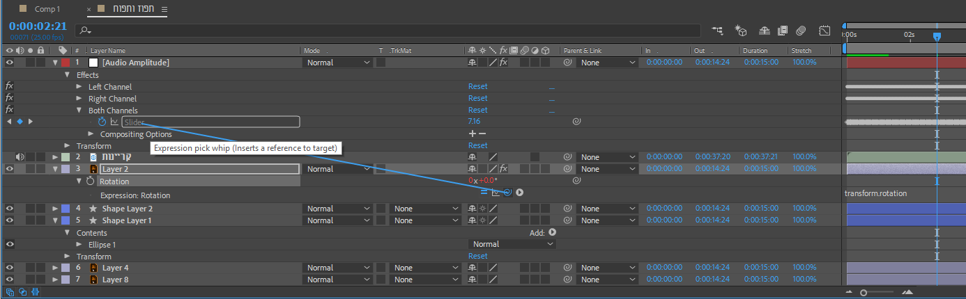Toggle the enable expression equals icon
This screenshot has height=299, width=966.
(484, 193)
